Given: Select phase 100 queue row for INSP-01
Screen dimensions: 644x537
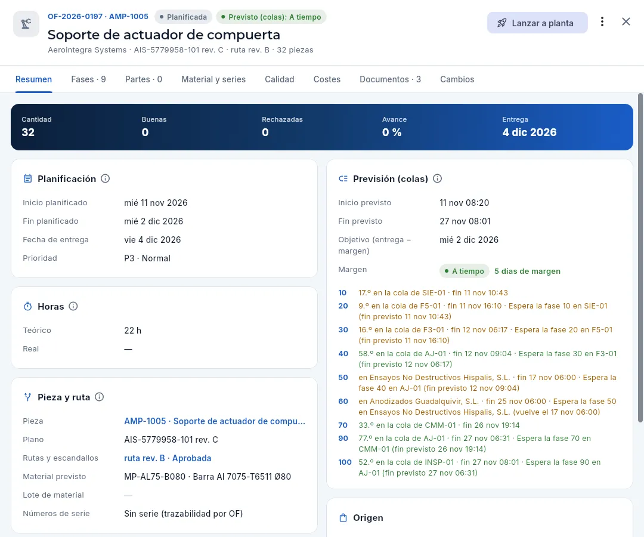Looking at the screenshot, I should coord(478,468).
